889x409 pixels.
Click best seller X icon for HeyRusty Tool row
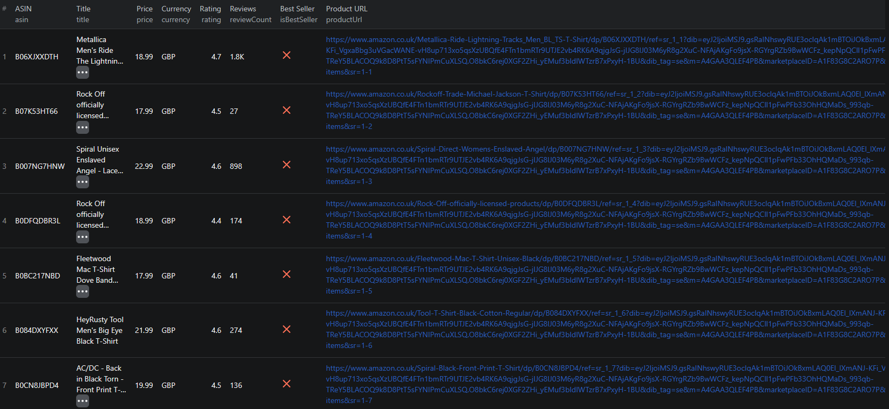[x=287, y=329]
